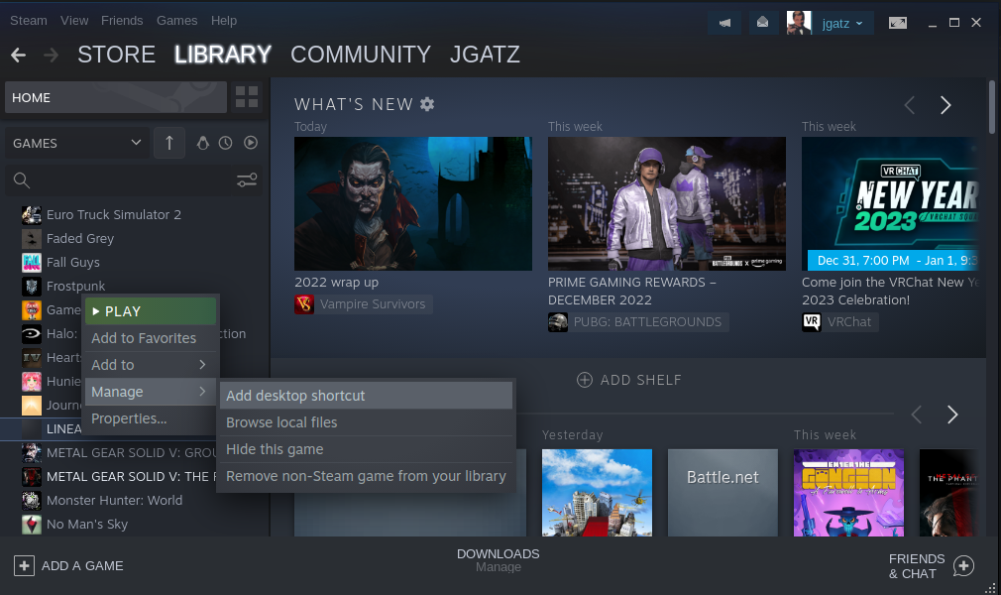
Task: Expand the GAMES filter dropdown
Action: pyautogui.click(x=76, y=143)
